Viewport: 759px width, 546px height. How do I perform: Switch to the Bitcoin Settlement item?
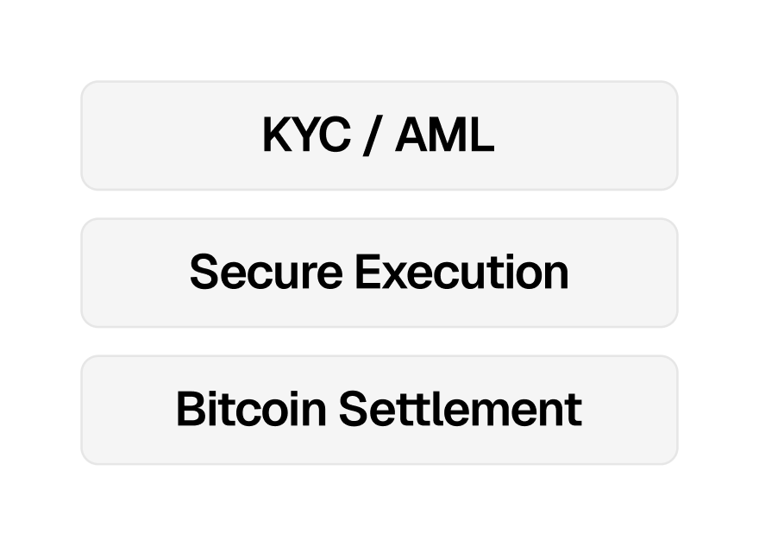379,410
